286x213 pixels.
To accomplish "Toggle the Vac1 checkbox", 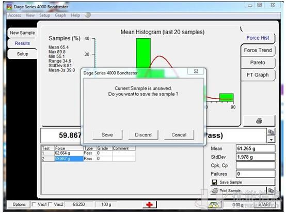I will 34,204.
